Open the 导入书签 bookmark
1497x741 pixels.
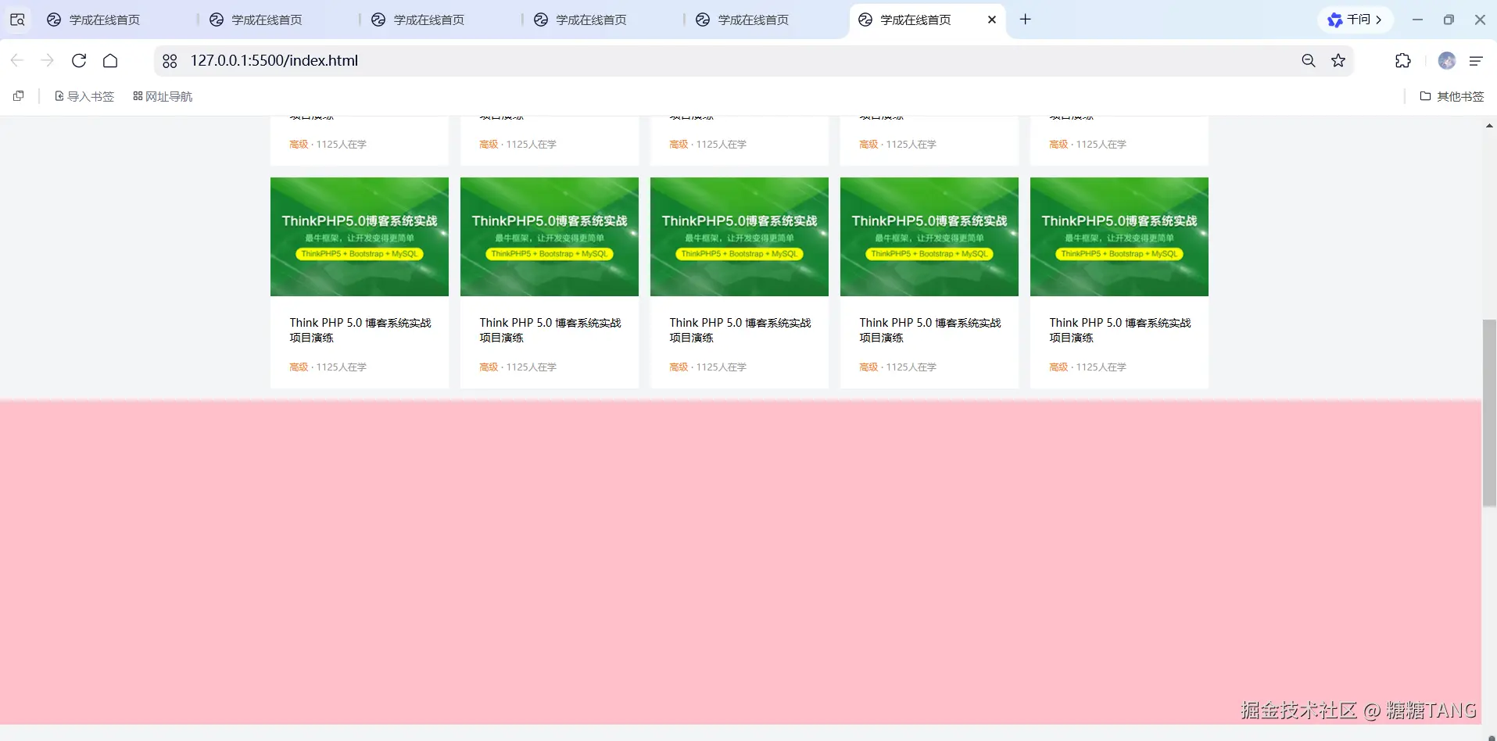pos(84,96)
